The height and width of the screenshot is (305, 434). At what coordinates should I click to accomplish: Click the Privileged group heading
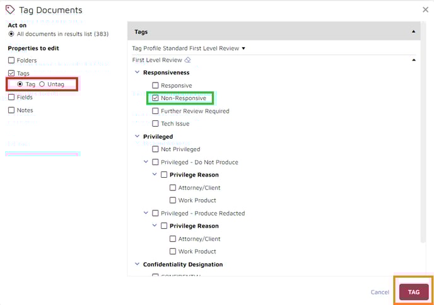point(158,137)
